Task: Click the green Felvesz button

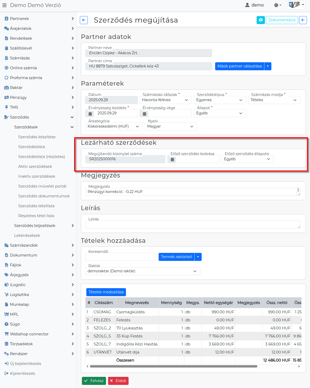Action: point(94,381)
